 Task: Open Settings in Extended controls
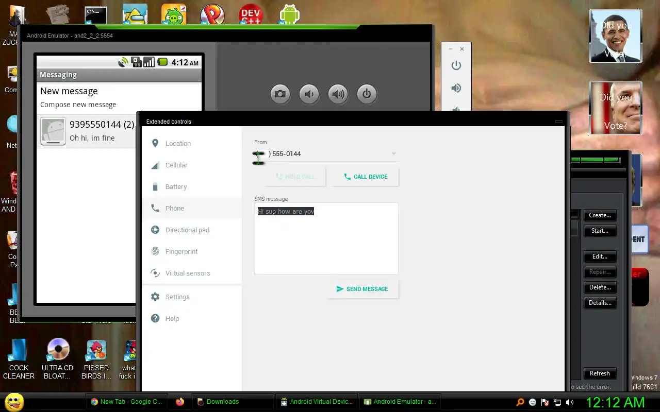192,297
